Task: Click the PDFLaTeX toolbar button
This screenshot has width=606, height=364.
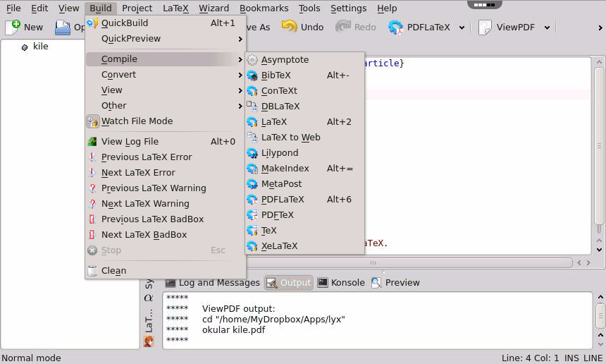Action: point(419,27)
